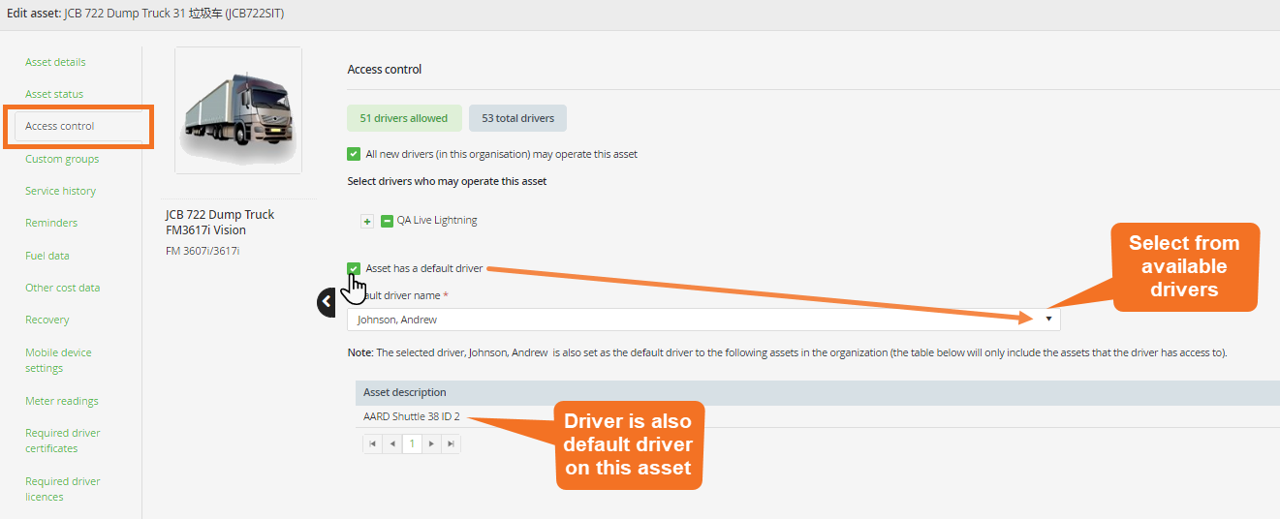The height and width of the screenshot is (519, 1280).
Task: Open Recovery section
Action: click(47, 320)
